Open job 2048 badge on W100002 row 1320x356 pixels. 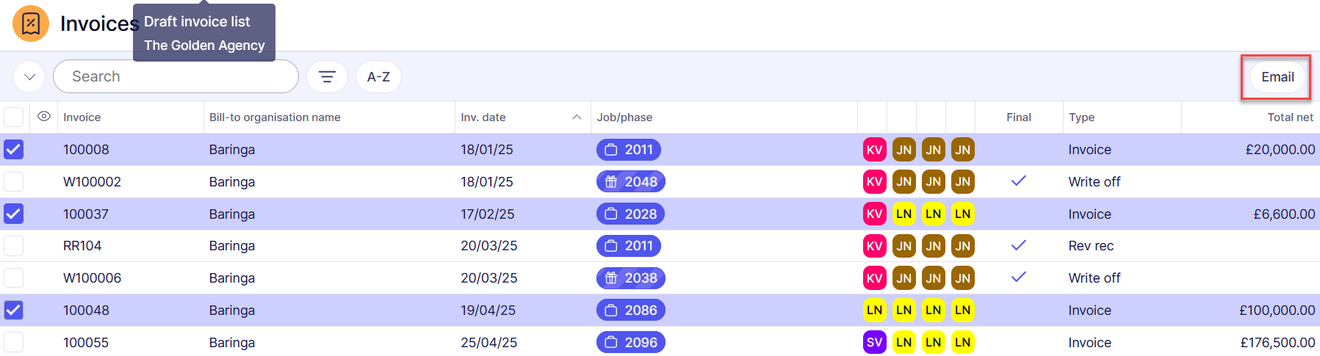(630, 182)
